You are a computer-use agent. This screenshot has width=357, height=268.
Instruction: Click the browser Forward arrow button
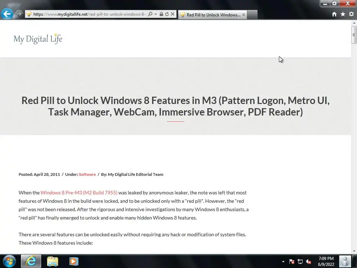pyautogui.click(x=19, y=14)
